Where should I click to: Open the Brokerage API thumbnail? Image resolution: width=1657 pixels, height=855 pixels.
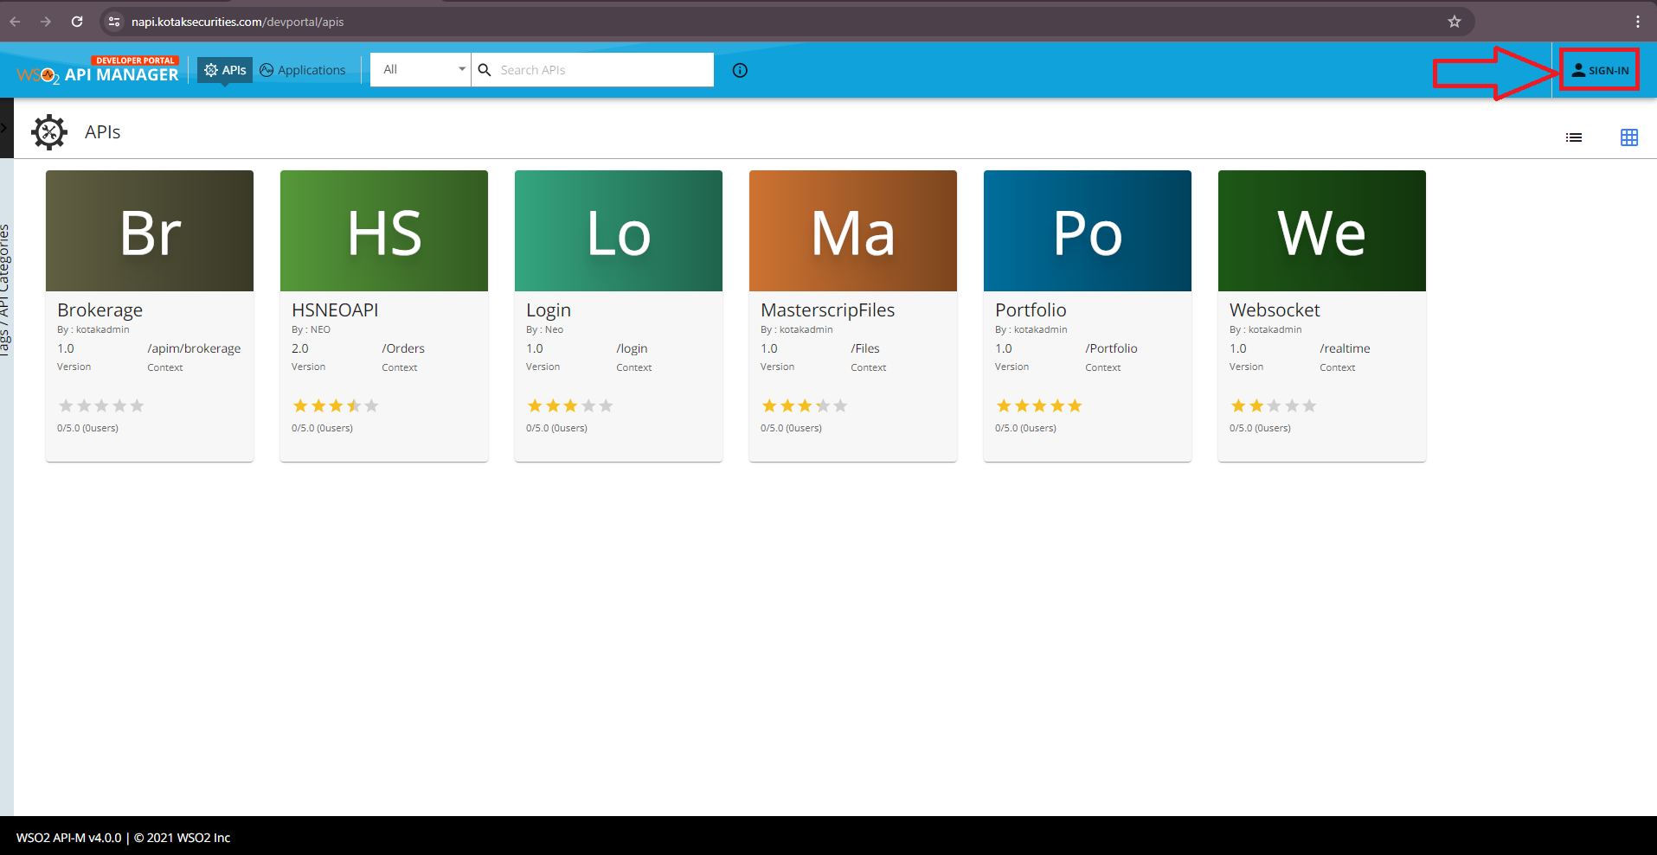click(x=150, y=231)
